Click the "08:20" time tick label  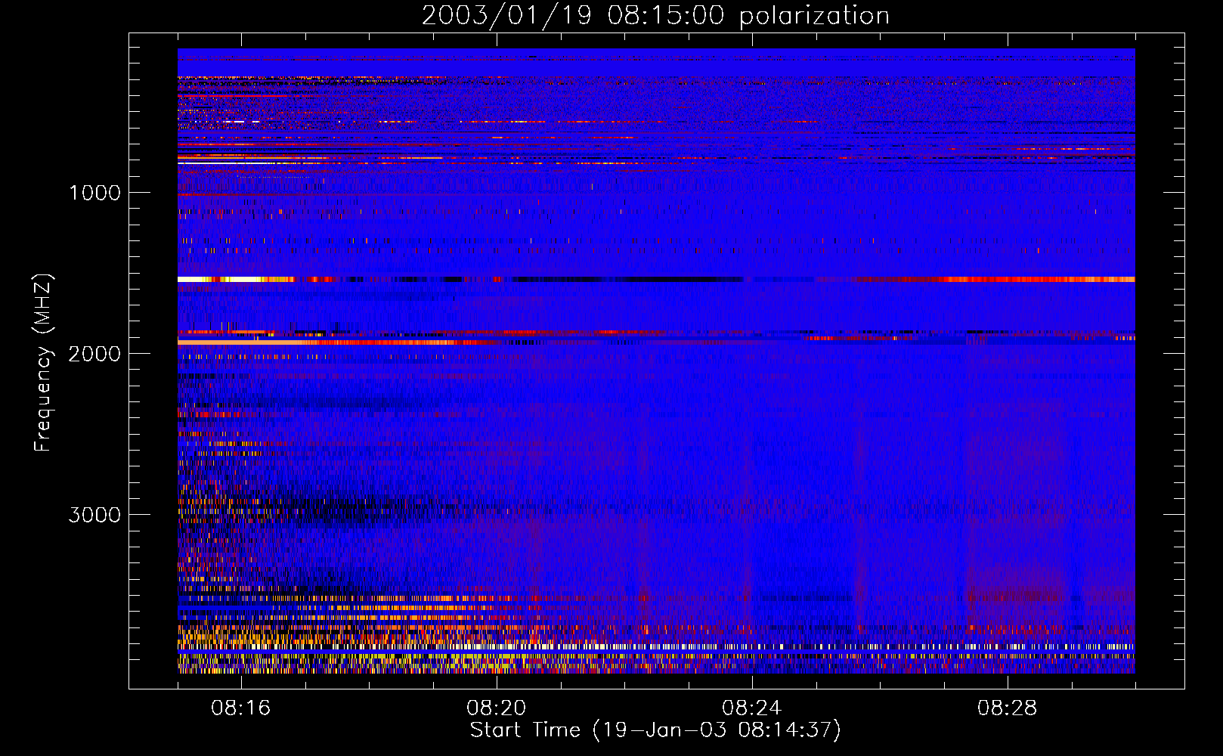click(497, 708)
